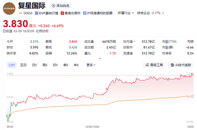The width and height of the screenshot is (197, 130).
Task: Click the amplitude value 12.26%
Action: tap(72, 53)
